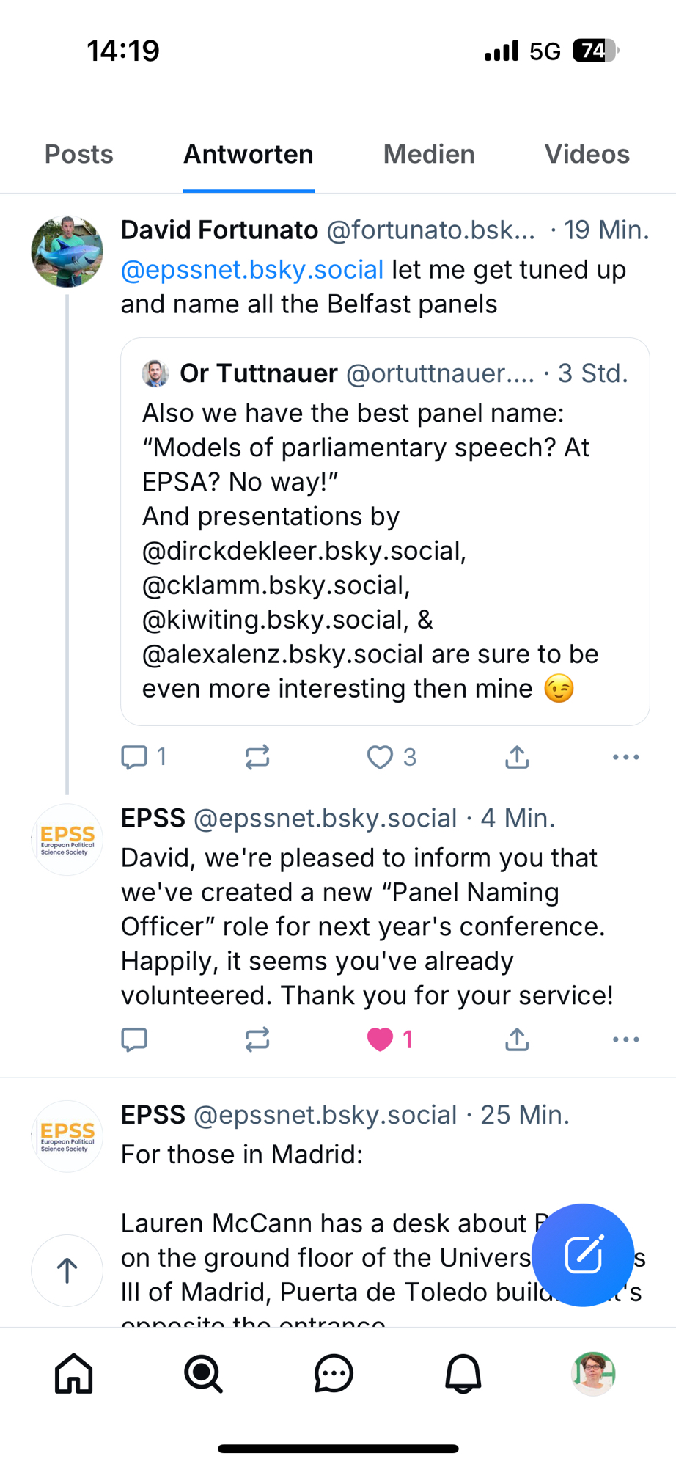
Task: Switch to the Videos tab
Action: [587, 154]
